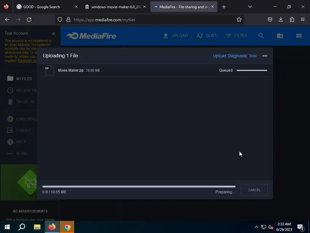
Task: Click the Upload arrow icon in header
Action: (x=166, y=36)
